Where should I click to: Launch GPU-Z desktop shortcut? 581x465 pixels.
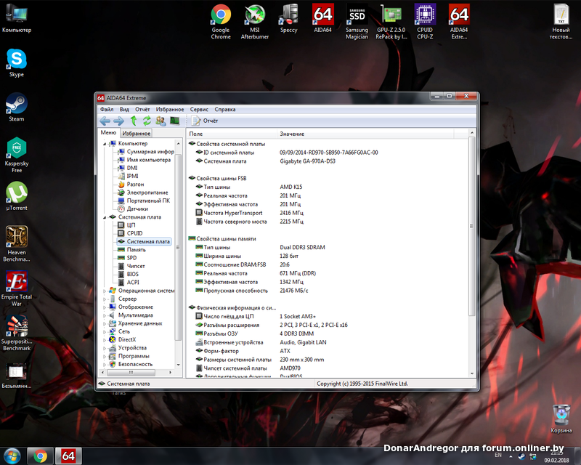click(x=392, y=15)
